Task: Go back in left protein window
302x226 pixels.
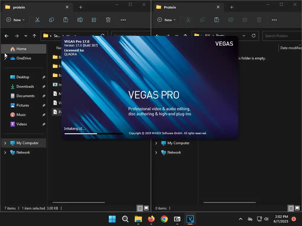Action: point(6,36)
